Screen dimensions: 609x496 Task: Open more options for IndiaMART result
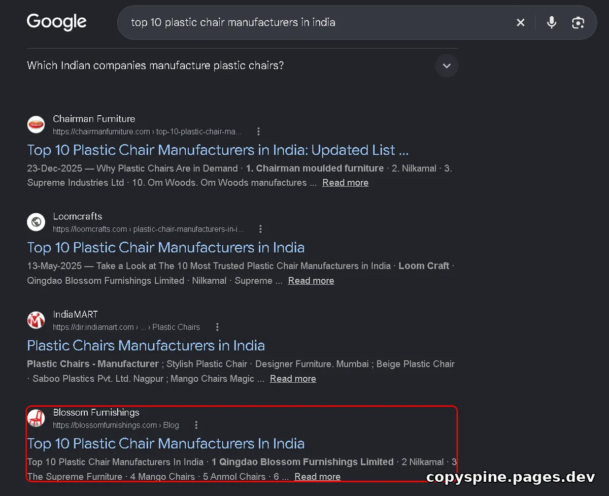click(217, 327)
